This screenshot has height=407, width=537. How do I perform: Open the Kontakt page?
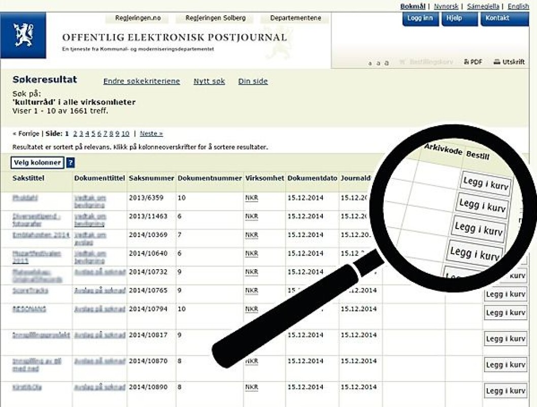point(505,19)
